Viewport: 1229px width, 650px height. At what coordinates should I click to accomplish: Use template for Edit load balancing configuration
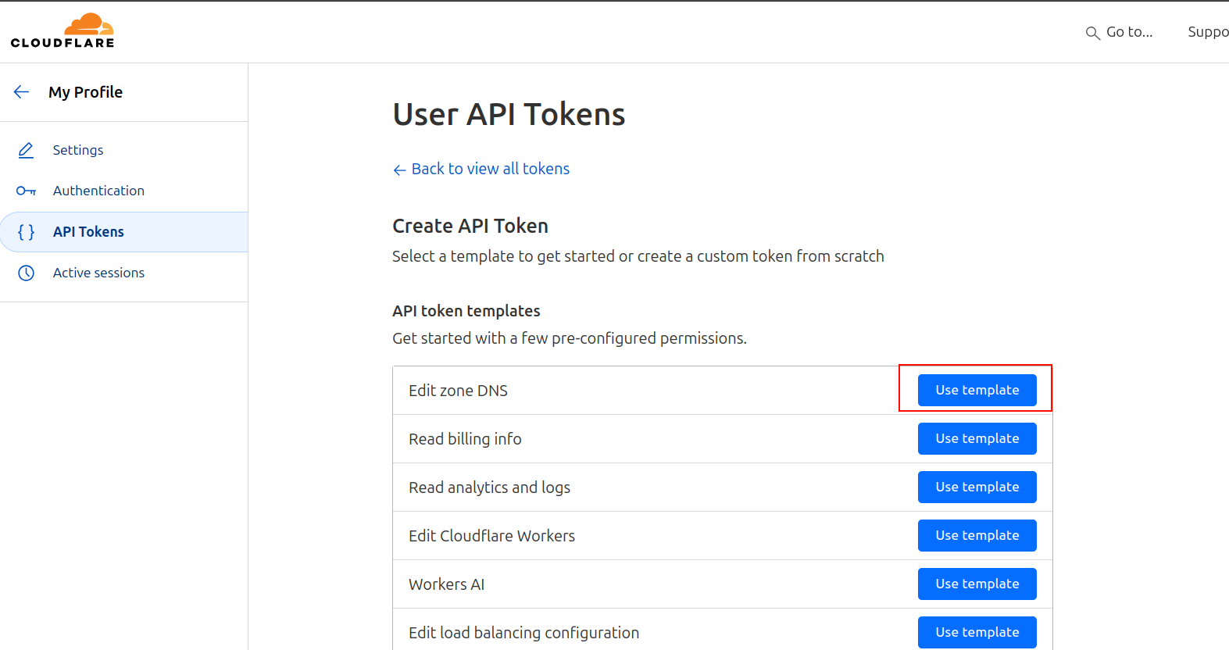click(977, 632)
